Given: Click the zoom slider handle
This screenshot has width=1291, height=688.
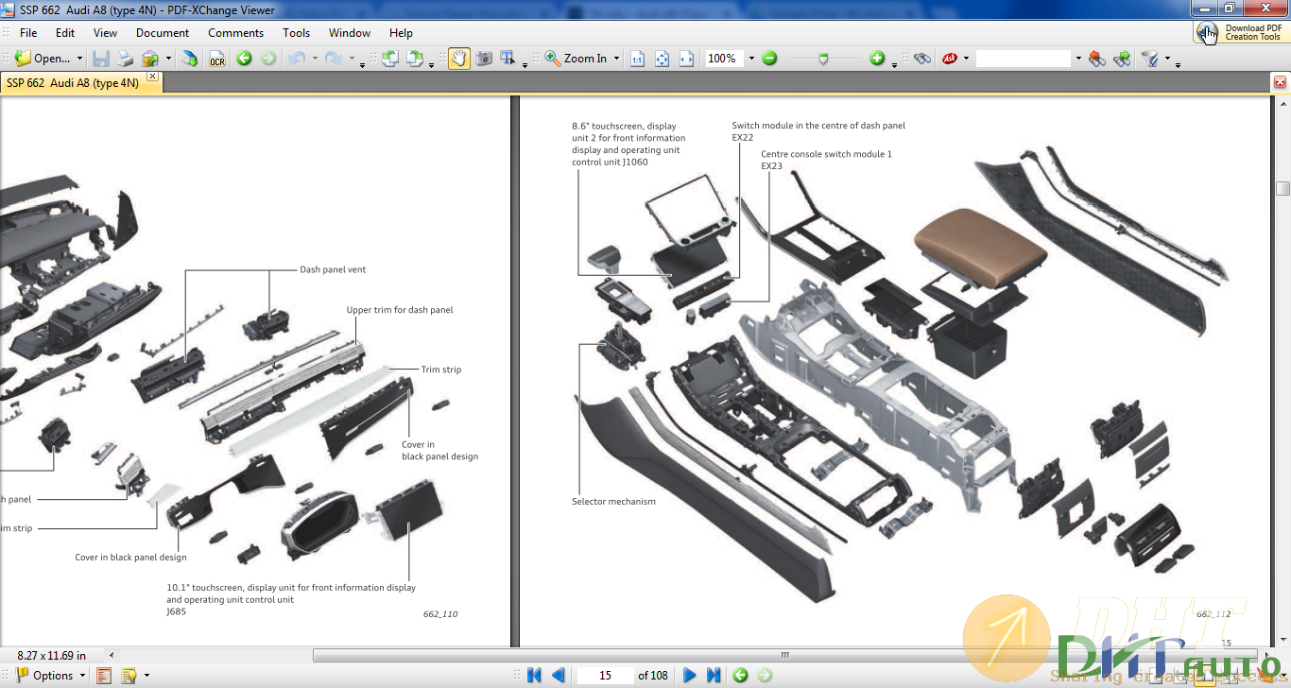Looking at the screenshot, I should pyautogui.click(x=824, y=59).
